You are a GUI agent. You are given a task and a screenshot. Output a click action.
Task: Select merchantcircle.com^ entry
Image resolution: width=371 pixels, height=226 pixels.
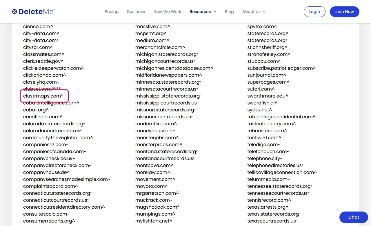point(160,47)
